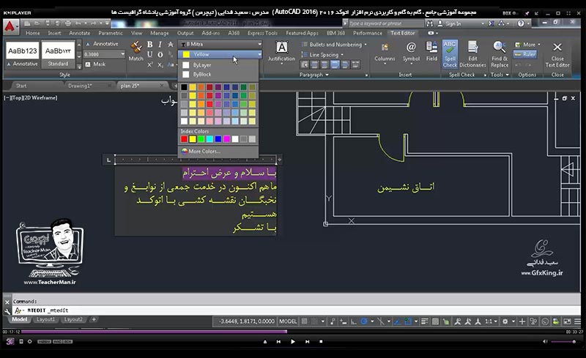Apply Subscript to selected text

[x=160, y=64]
